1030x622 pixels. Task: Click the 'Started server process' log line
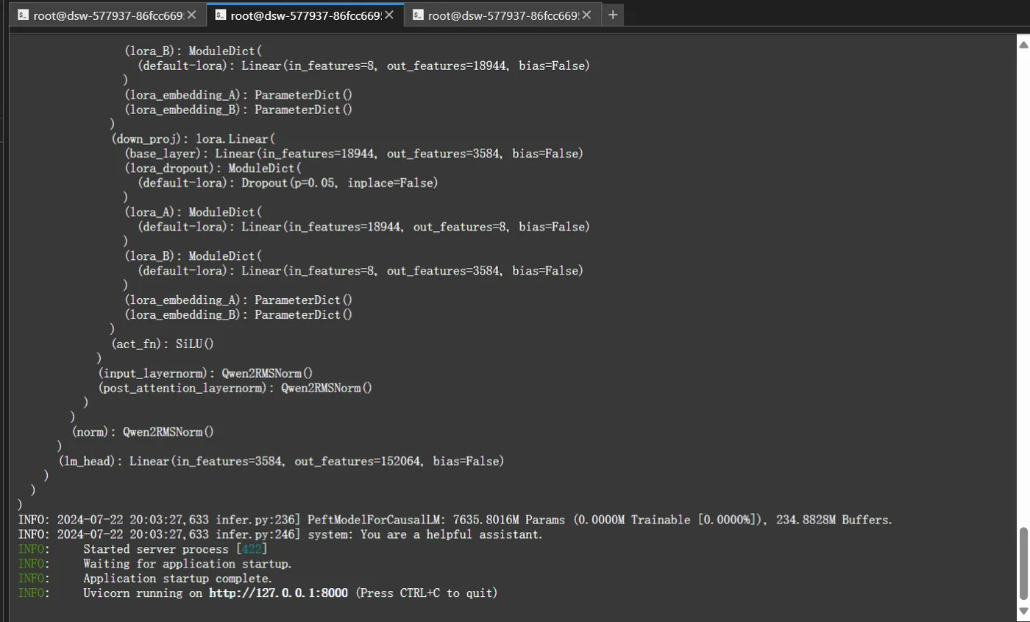(143, 549)
